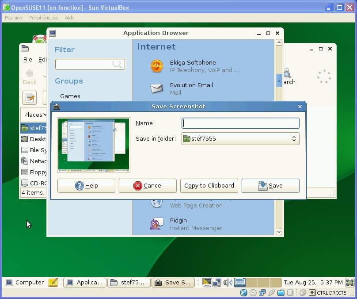Click the Pidgin bird icon
Viewport: 357px width, 299px height.
[157, 224]
